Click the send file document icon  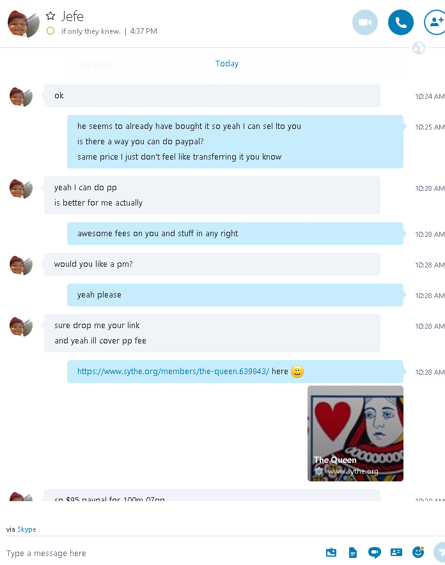(352, 552)
